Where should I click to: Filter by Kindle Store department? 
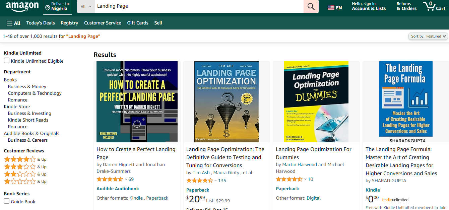17,107
